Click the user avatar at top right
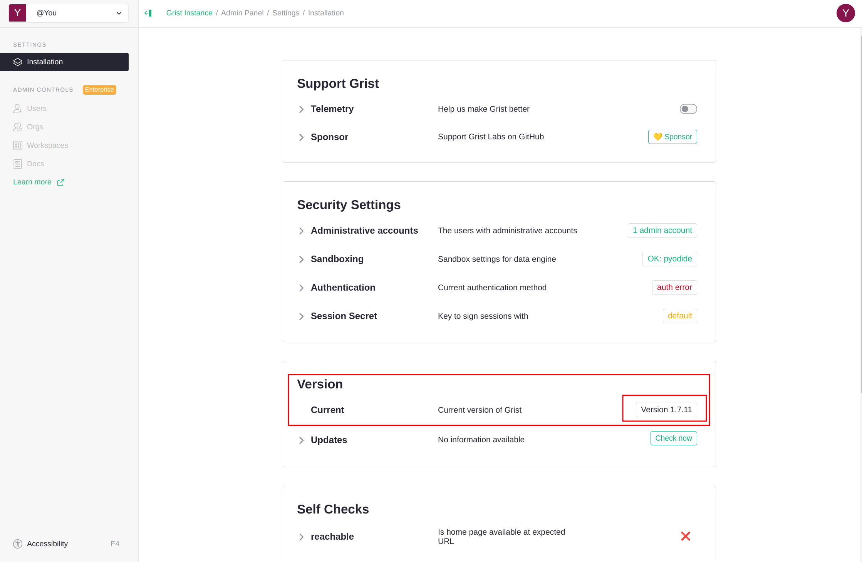The height and width of the screenshot is (562, 862). (x=845, y=13)
